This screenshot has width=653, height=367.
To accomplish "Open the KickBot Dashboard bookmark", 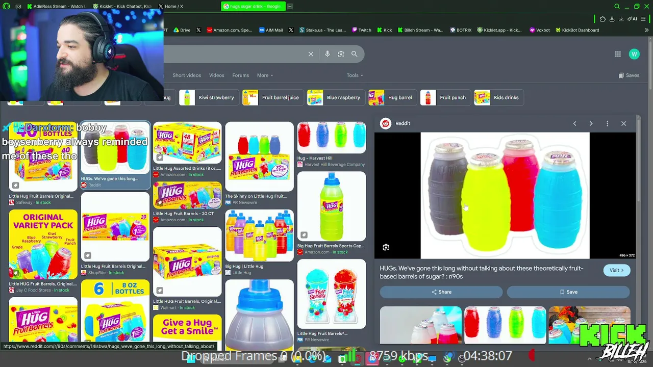I will [x=577, y=30].
